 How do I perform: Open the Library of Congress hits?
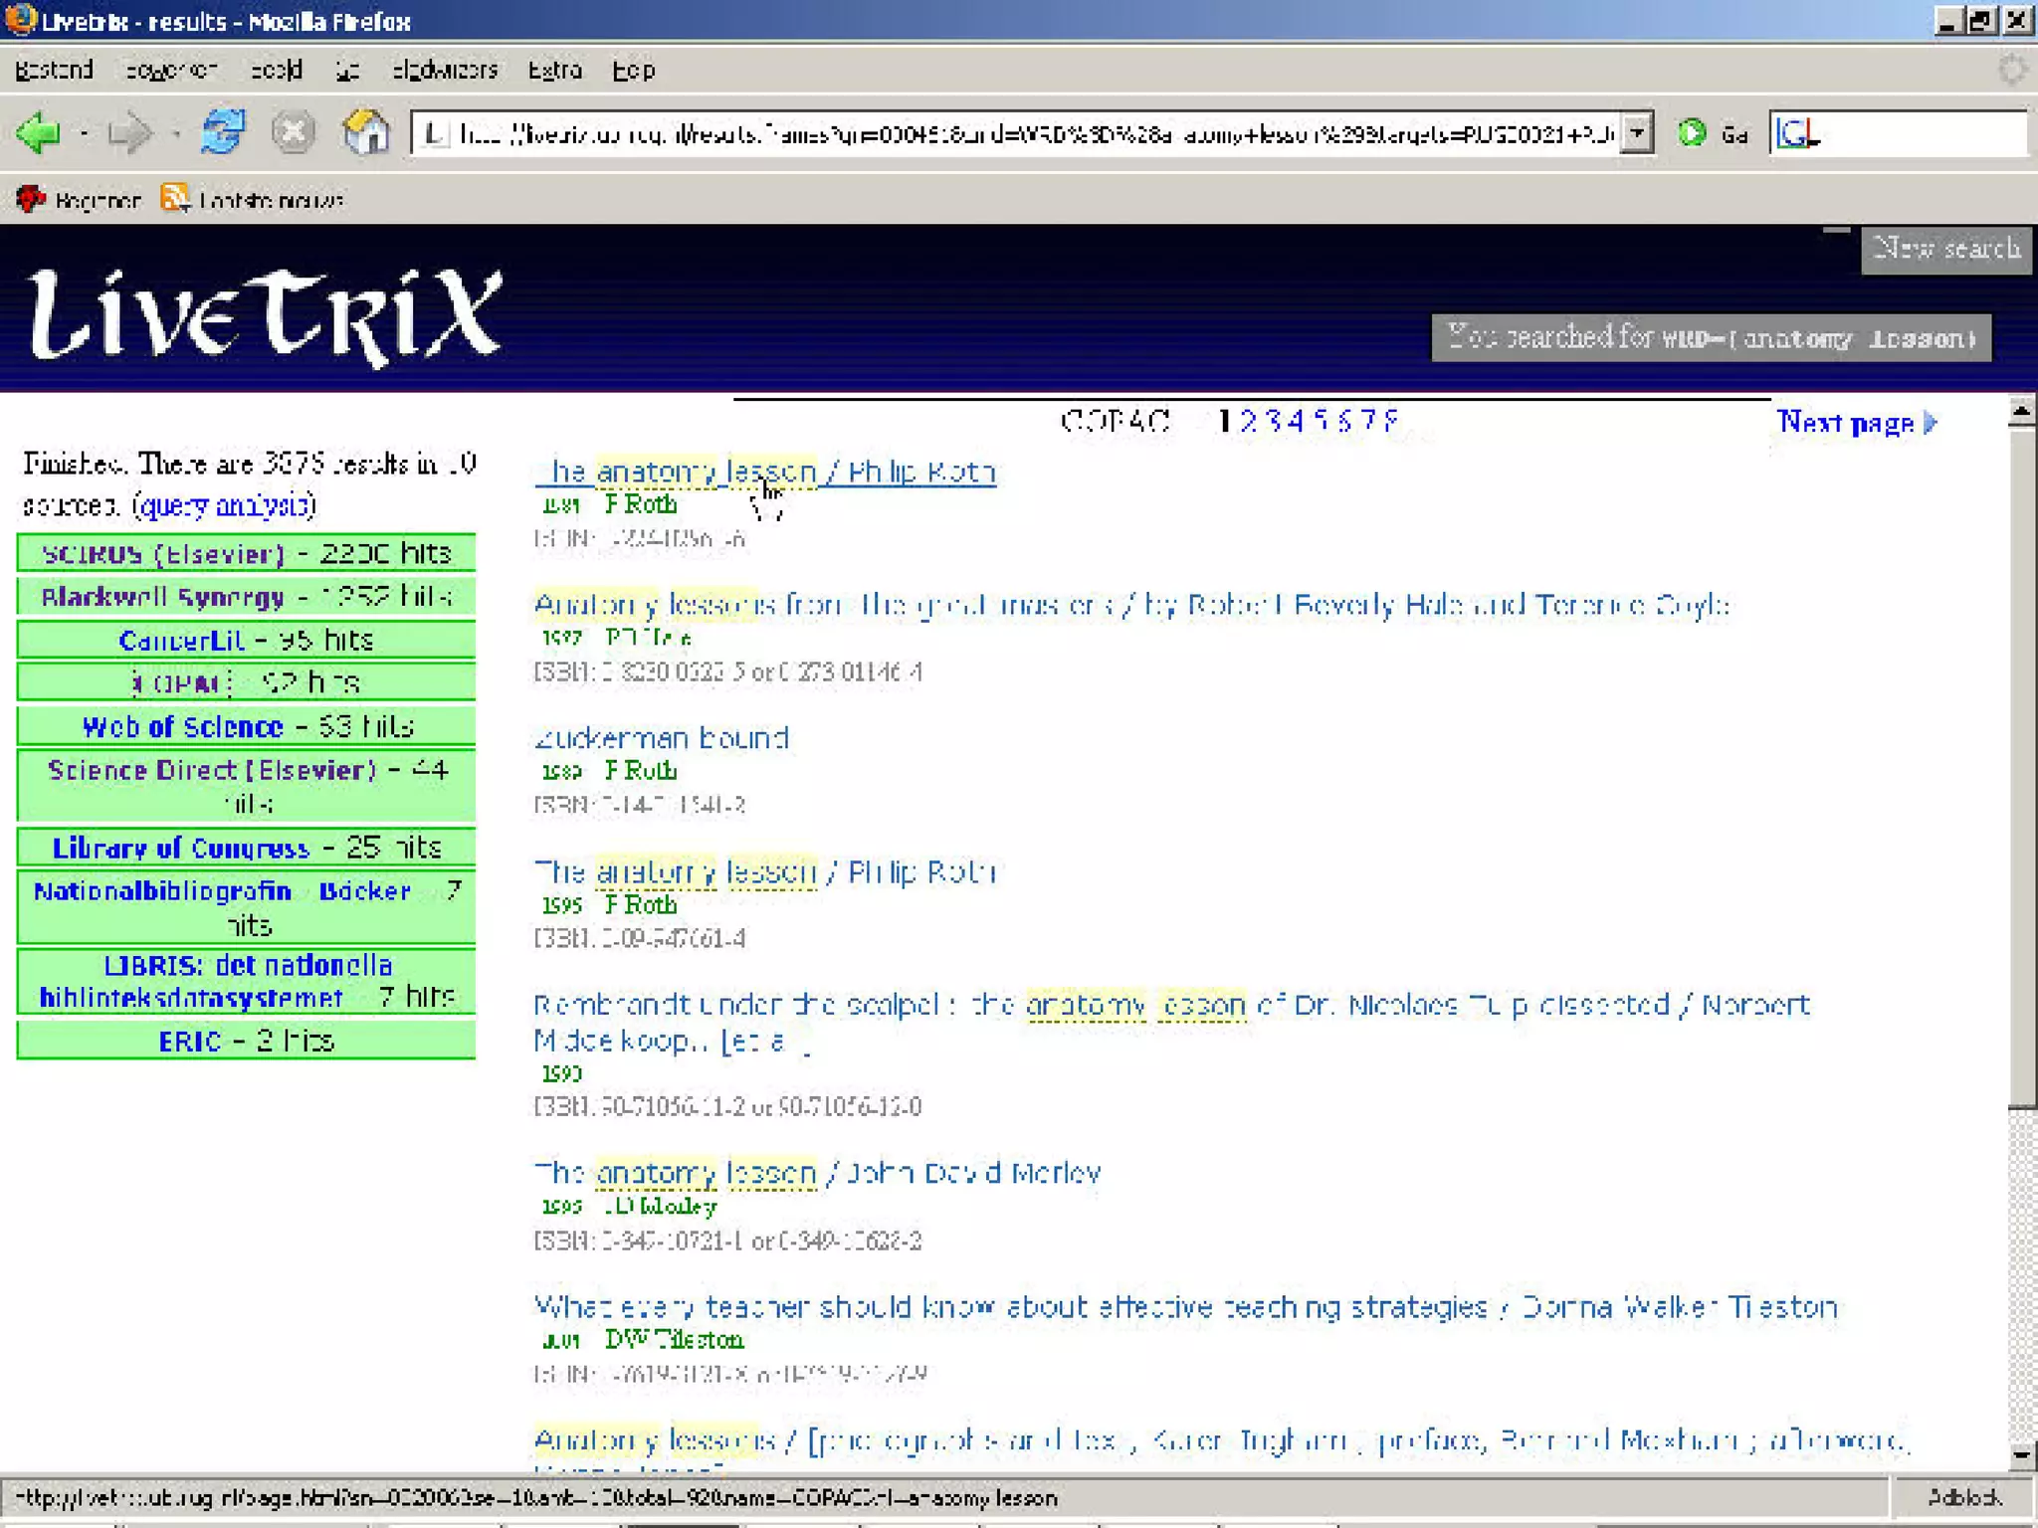[x=181, y=849]
